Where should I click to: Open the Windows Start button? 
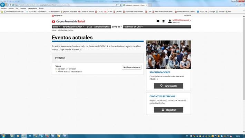click(x=3, y=135)
